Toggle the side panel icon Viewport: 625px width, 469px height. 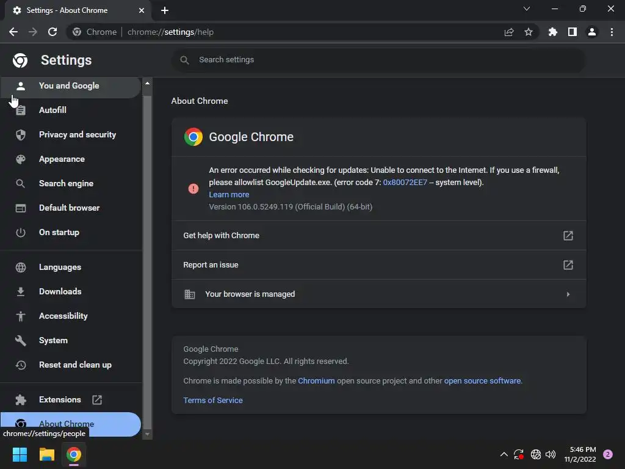[x=572, y=32]
